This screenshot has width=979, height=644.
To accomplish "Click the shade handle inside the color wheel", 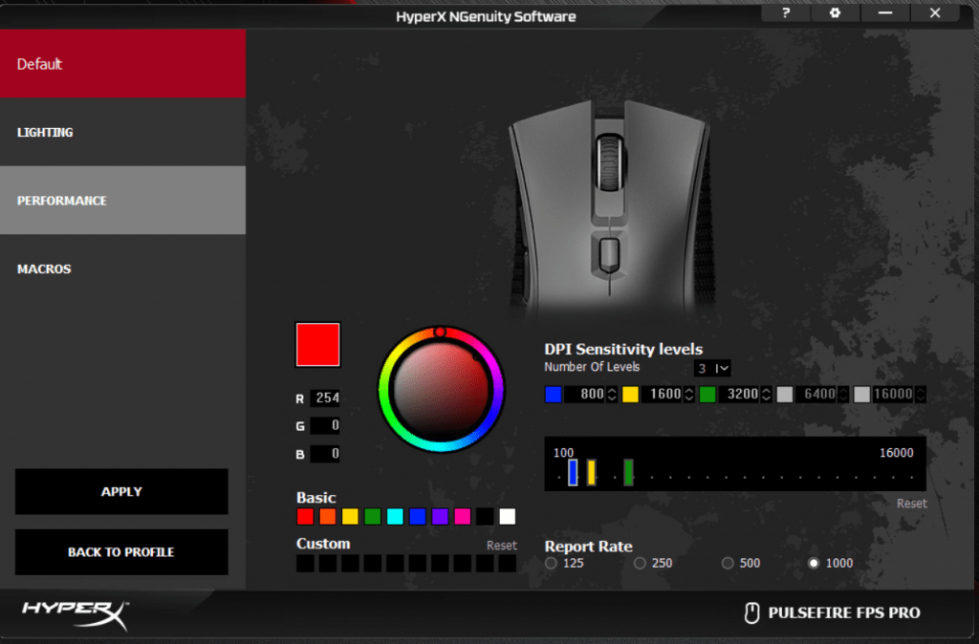I will coord(476,357).
